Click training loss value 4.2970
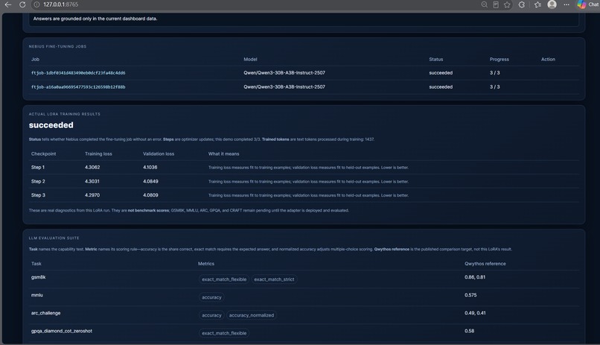600x345 pixels. tap(92, 195)
